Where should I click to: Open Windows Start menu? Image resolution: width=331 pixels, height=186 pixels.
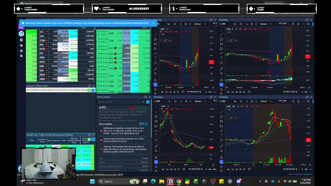(x=92, y=181)
